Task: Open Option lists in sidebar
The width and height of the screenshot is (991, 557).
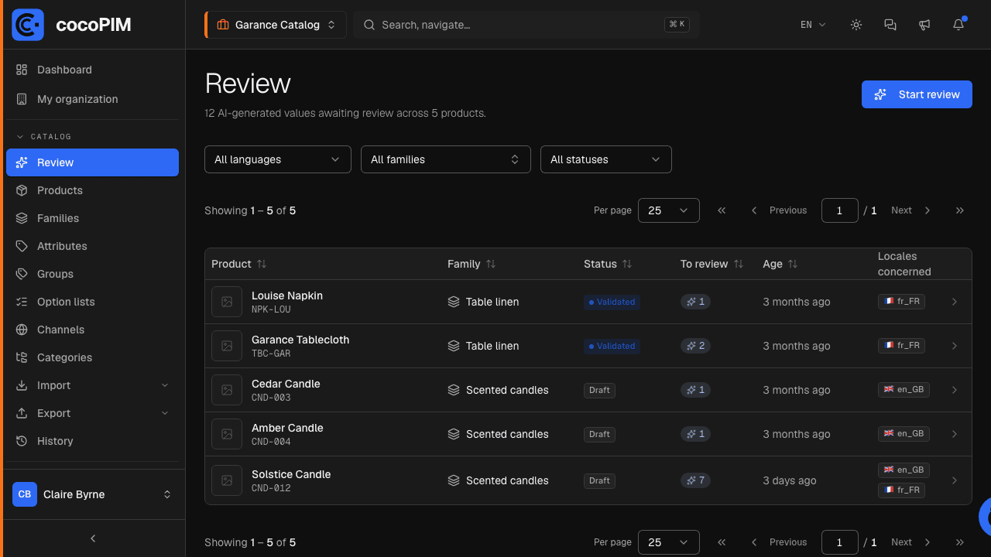Action: point(92,302)
